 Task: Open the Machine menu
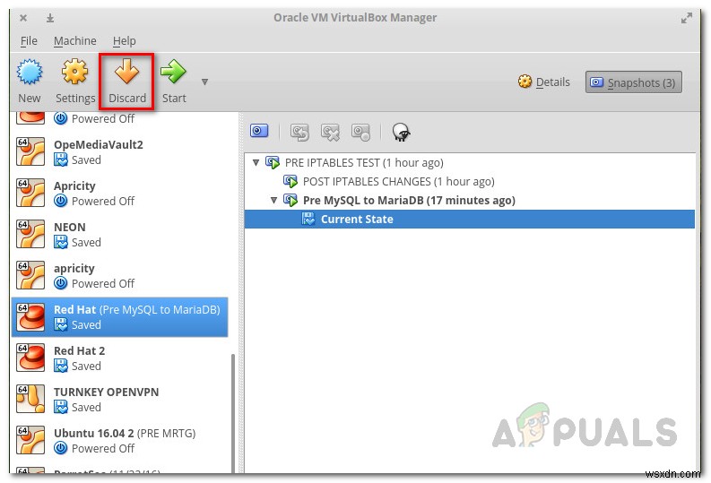click(x=74, y=41)
